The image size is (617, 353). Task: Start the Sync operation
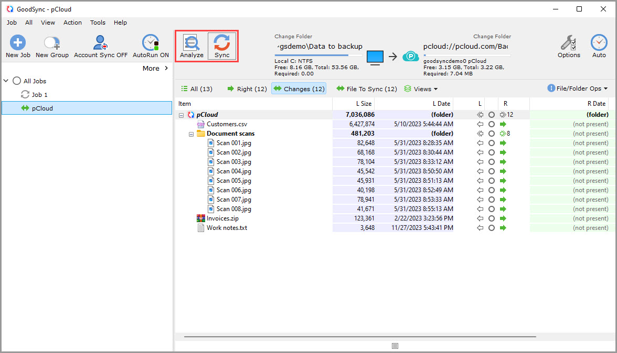point(222,46)
